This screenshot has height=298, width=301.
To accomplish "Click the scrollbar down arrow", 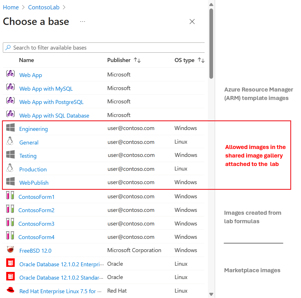I will pos(211,294).
